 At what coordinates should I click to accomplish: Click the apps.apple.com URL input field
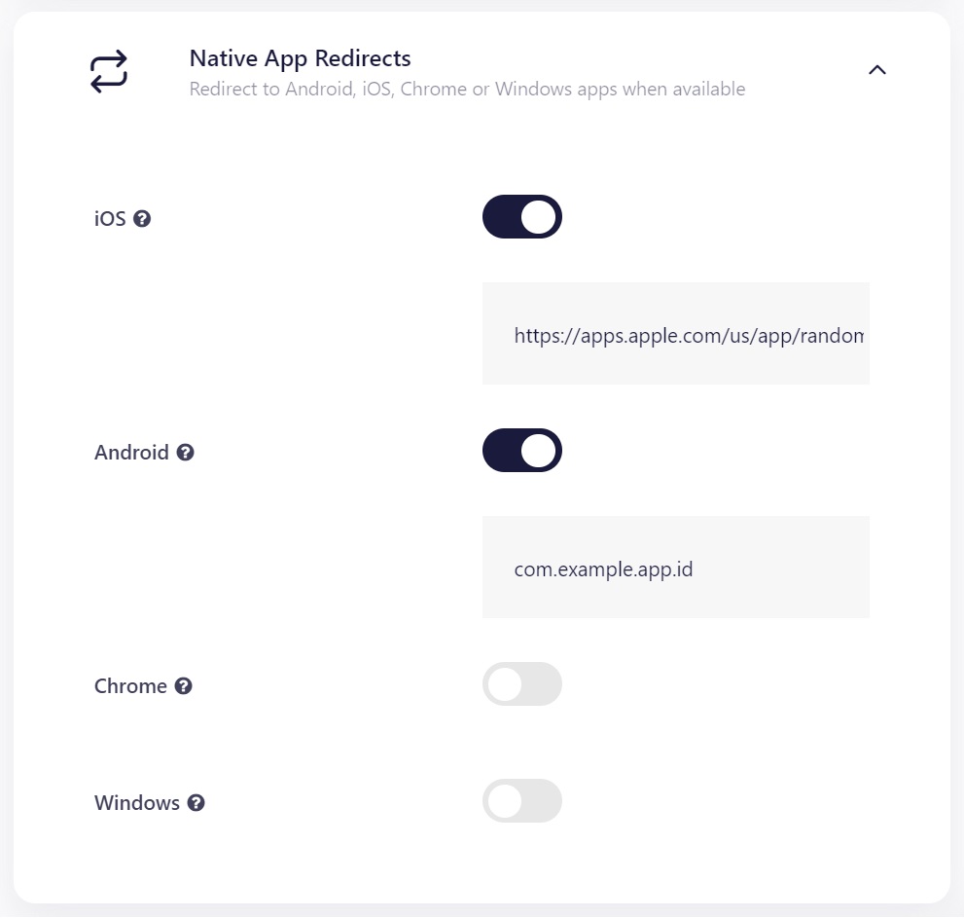[x=675, y=333]
